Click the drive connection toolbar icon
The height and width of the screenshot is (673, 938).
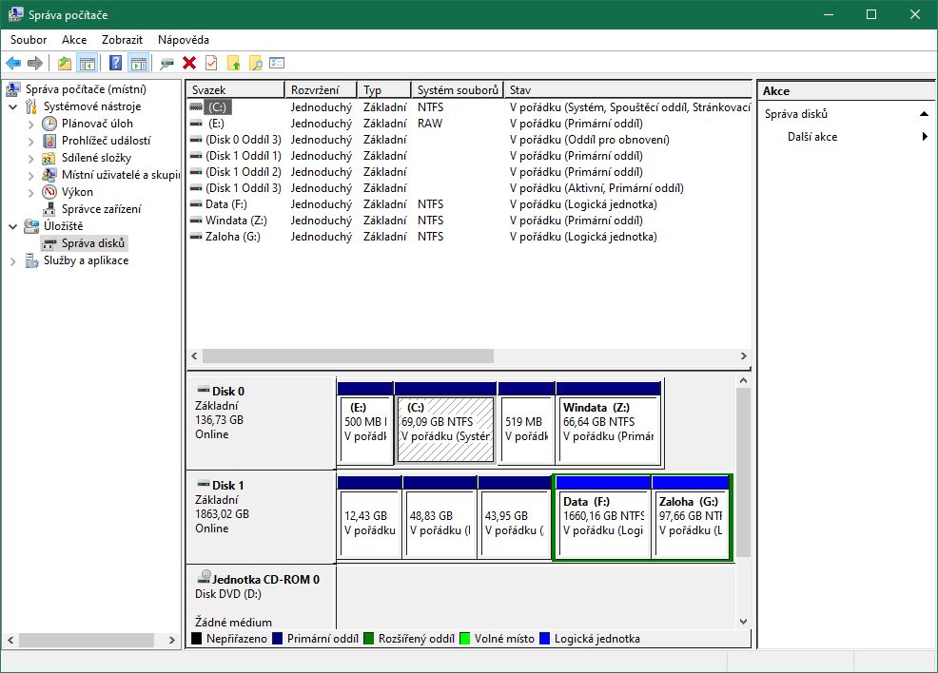167,64
